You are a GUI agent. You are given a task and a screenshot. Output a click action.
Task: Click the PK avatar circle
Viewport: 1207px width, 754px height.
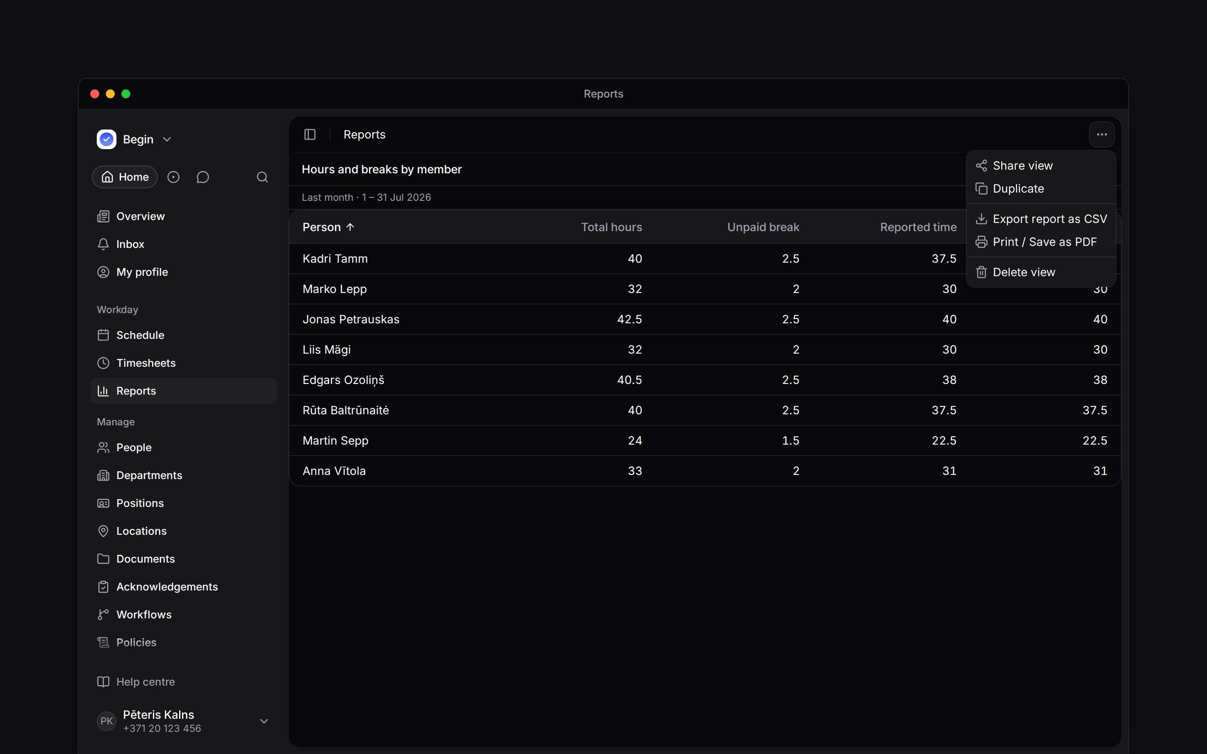point(106,721)
